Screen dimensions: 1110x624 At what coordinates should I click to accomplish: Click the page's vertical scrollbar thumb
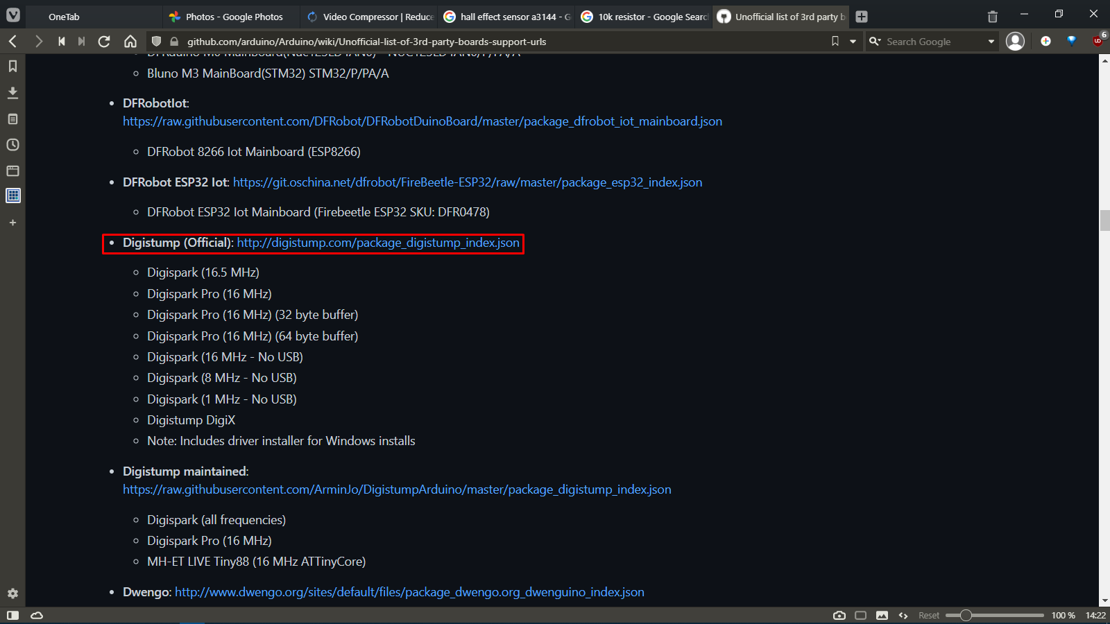coord(1104,220)
